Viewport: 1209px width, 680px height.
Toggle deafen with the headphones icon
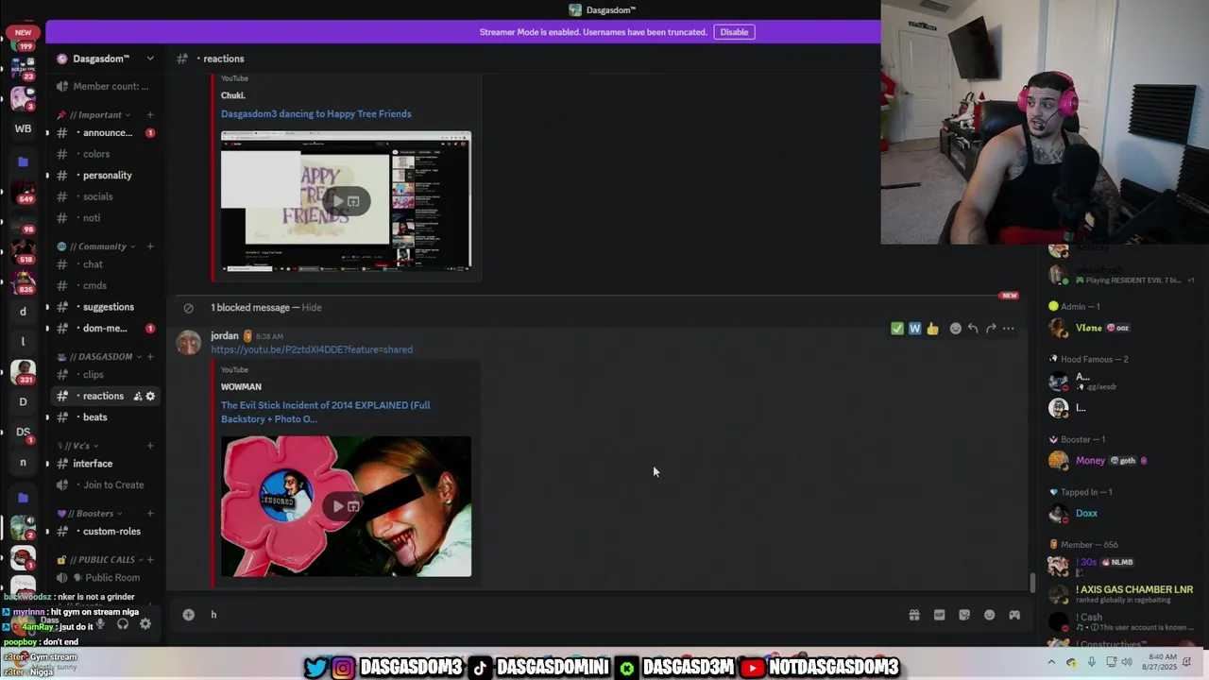123,623
